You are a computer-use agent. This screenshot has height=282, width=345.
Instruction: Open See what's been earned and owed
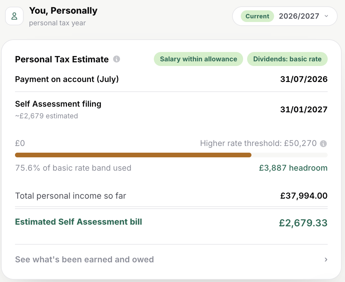pyautogui.click(x=171, y=259)
